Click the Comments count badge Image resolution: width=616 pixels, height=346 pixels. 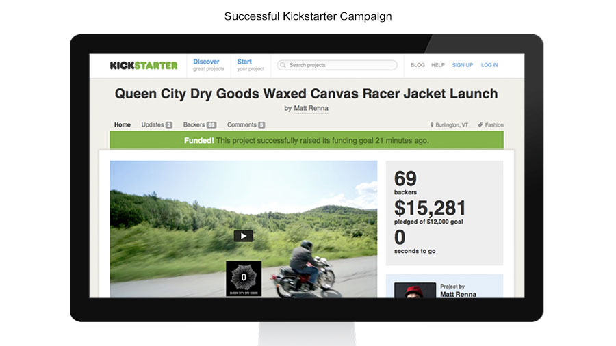point(261,124)
